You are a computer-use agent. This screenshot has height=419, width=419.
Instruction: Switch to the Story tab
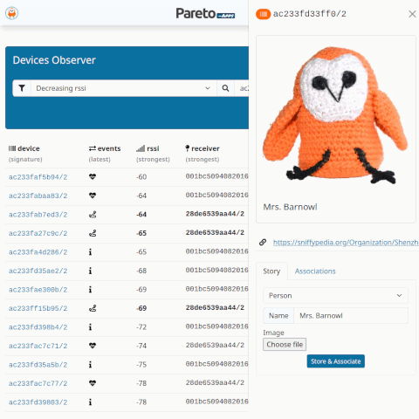point(271,271)
